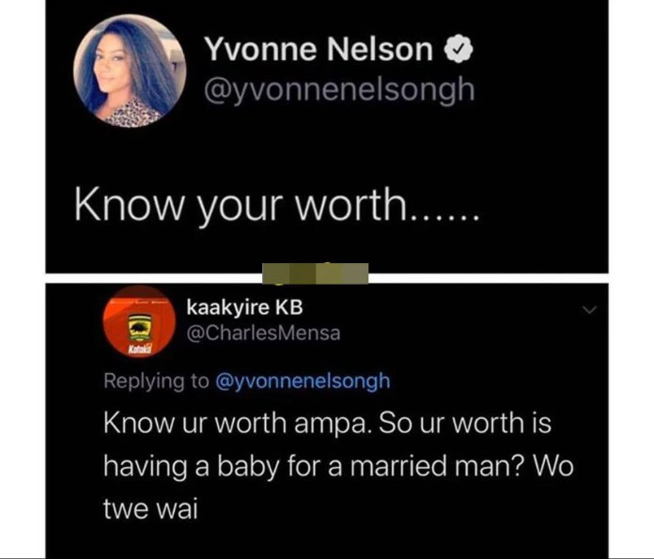This screenshot has height=559, width=654.
Task: Select the "Know your worth......" tweet text
Action: [276, 205]
